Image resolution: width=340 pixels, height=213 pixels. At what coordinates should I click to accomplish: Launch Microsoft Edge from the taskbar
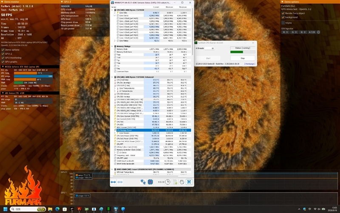[57, 209]
